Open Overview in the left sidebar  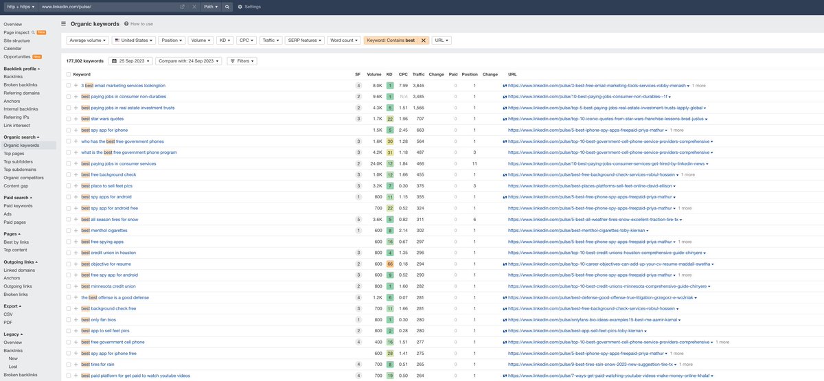pyautogui.click(x=12, y=24)
